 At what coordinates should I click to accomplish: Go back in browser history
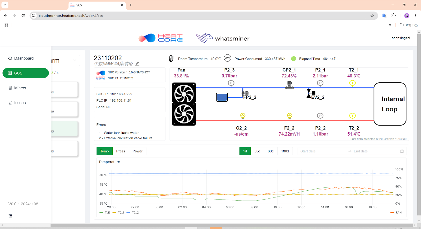(x=6, y=16)
